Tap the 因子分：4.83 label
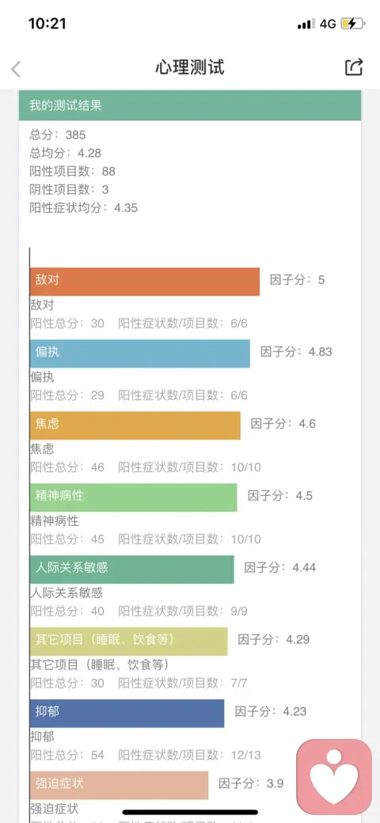Screen dimensions: 380x823 point(297,352)
